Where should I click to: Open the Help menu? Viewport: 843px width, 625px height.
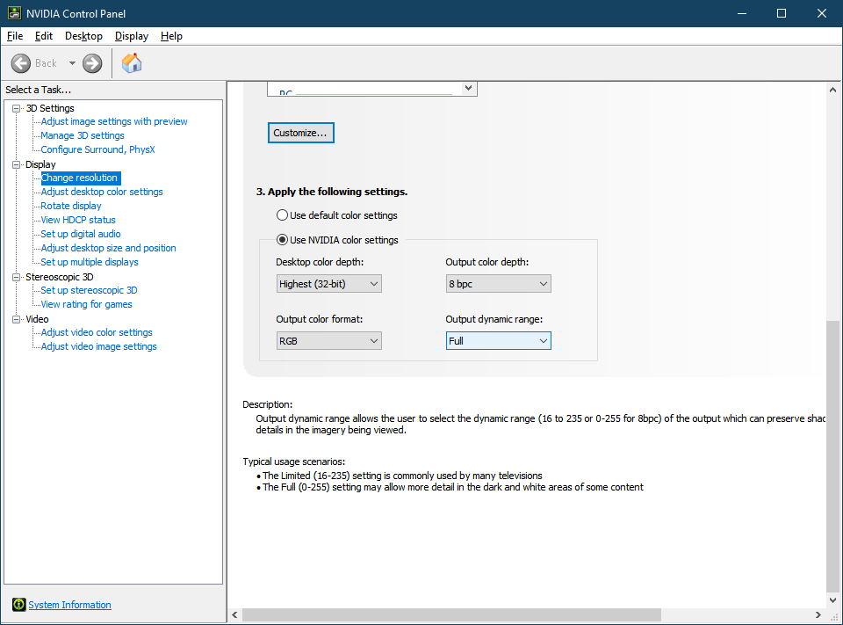[171, 36]
